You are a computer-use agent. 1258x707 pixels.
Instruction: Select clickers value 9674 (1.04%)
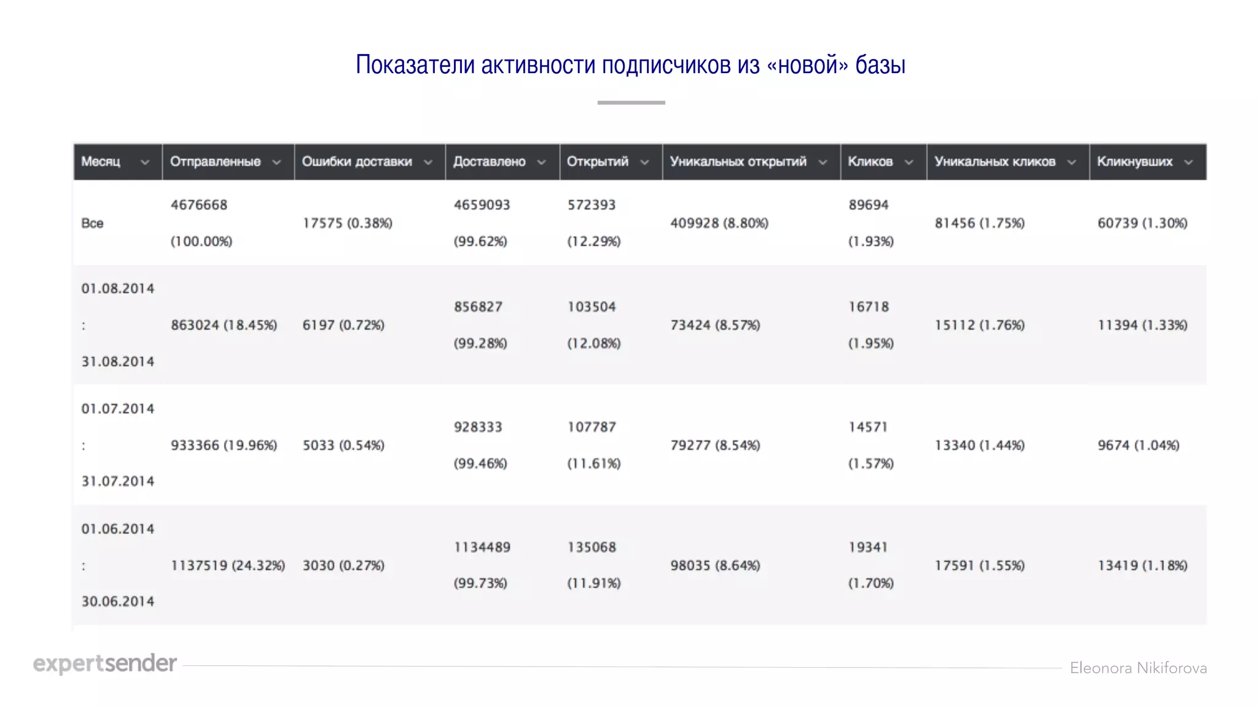pyautogui.click(x=1139, y=445)
